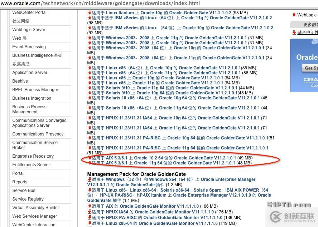Click Get Started button on Oracle banner
This screenshot has width=318, height=227.
[x=310, y=68]
